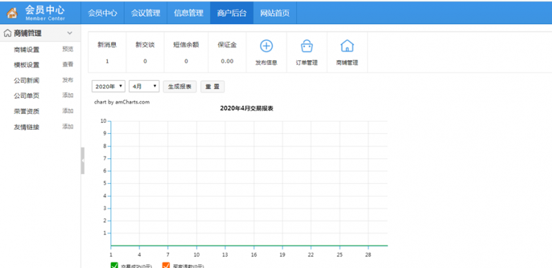Toggle the orange 买家退款 legend checkbox

(x=166, y=265)
